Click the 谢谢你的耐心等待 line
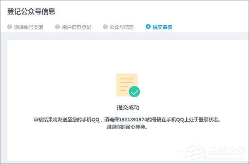 (x=127, y=127)
